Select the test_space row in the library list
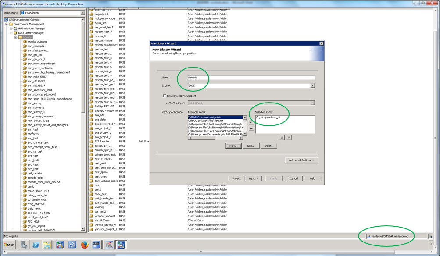Viewport: 440px width, 256px height. [x=101, y=172]
